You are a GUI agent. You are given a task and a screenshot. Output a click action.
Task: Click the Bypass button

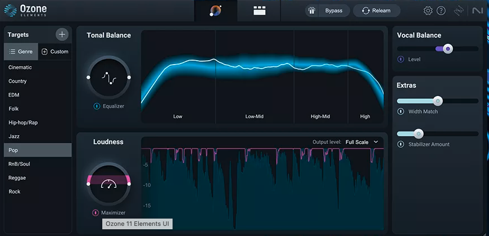(334, 11)
